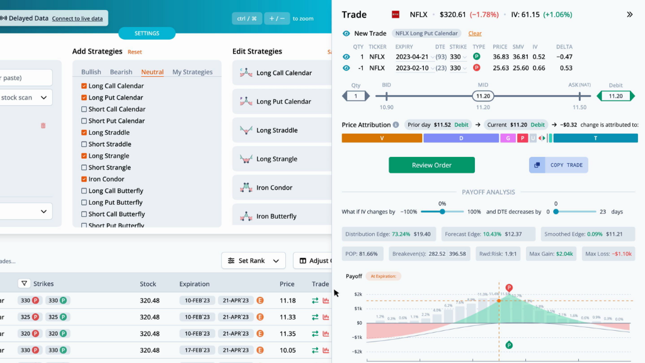Image resolution: width=645 pixels, height=363 pixels.
Task: Click the Long Call Calendar strategy icon in Edit Strategies
Action: pos(246,73)
